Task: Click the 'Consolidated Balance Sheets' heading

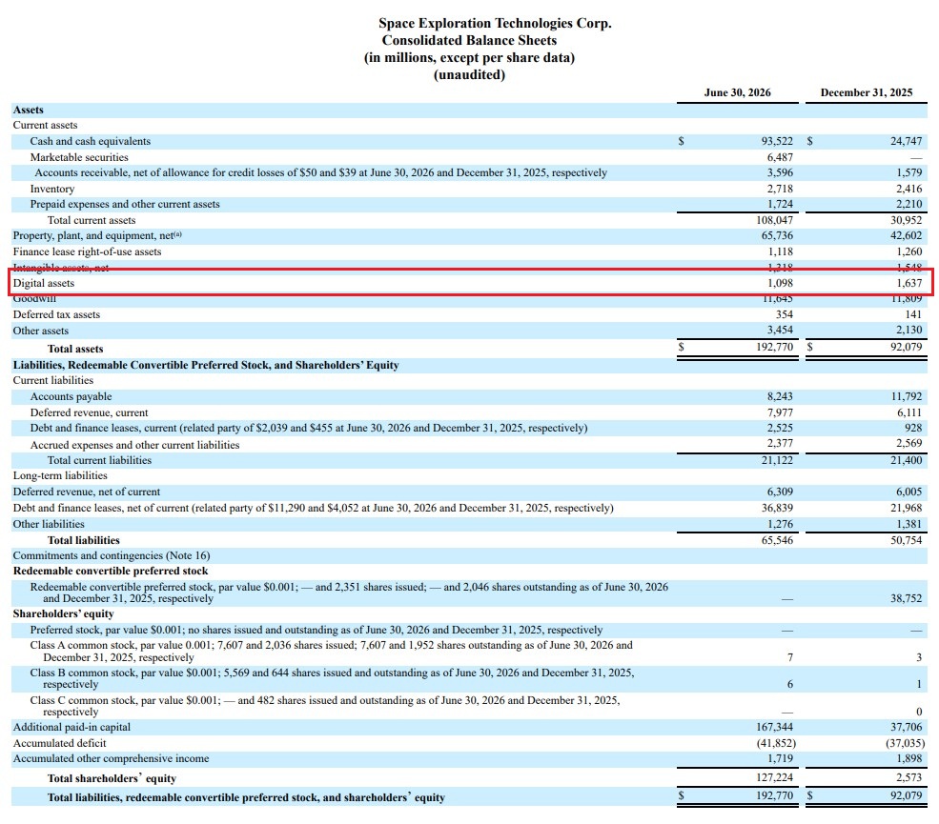Action: pyautogui.click(x=469, y=40)
